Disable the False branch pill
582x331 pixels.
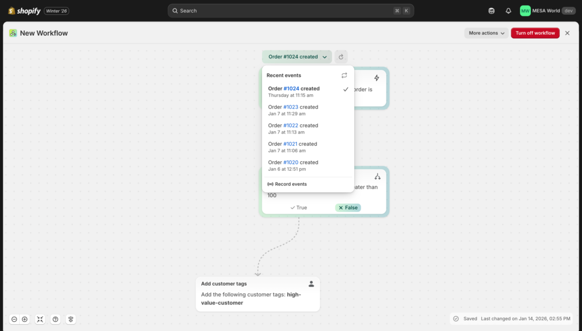(x=348, y=207)
